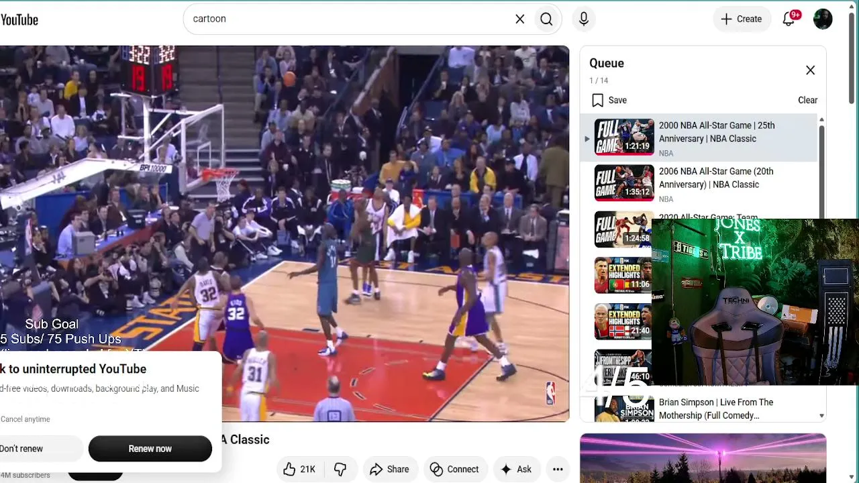Open the 1:24:58 queue video thumbnail
Viewport: 859px width, 483px height.
tap(623, 229)
